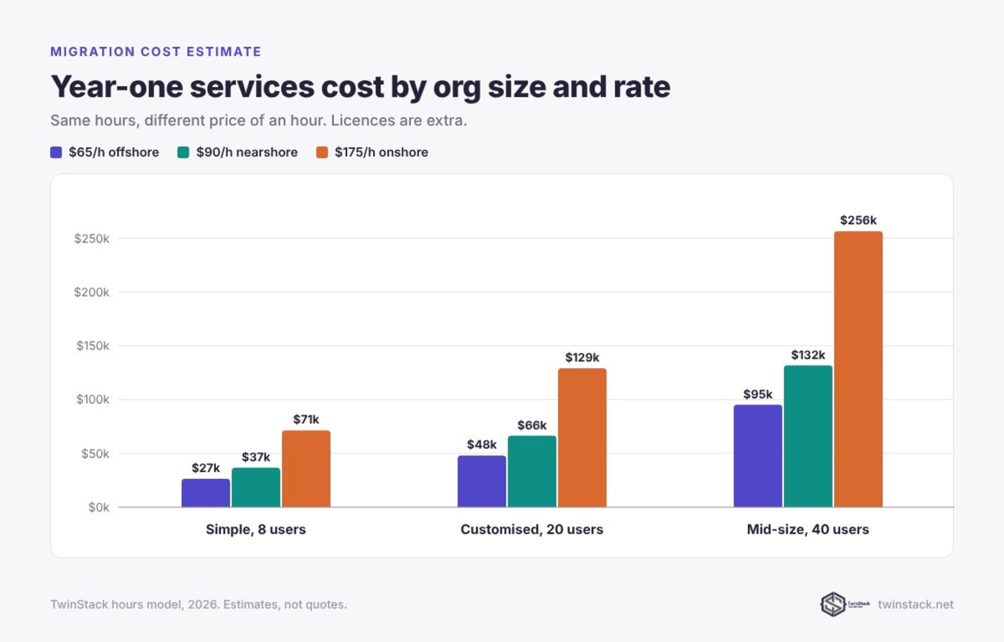Viewport: 1004px width, 642px height.
Task: Click the green nearshore bar for Customised, 20 users
Action: [532, 471]
